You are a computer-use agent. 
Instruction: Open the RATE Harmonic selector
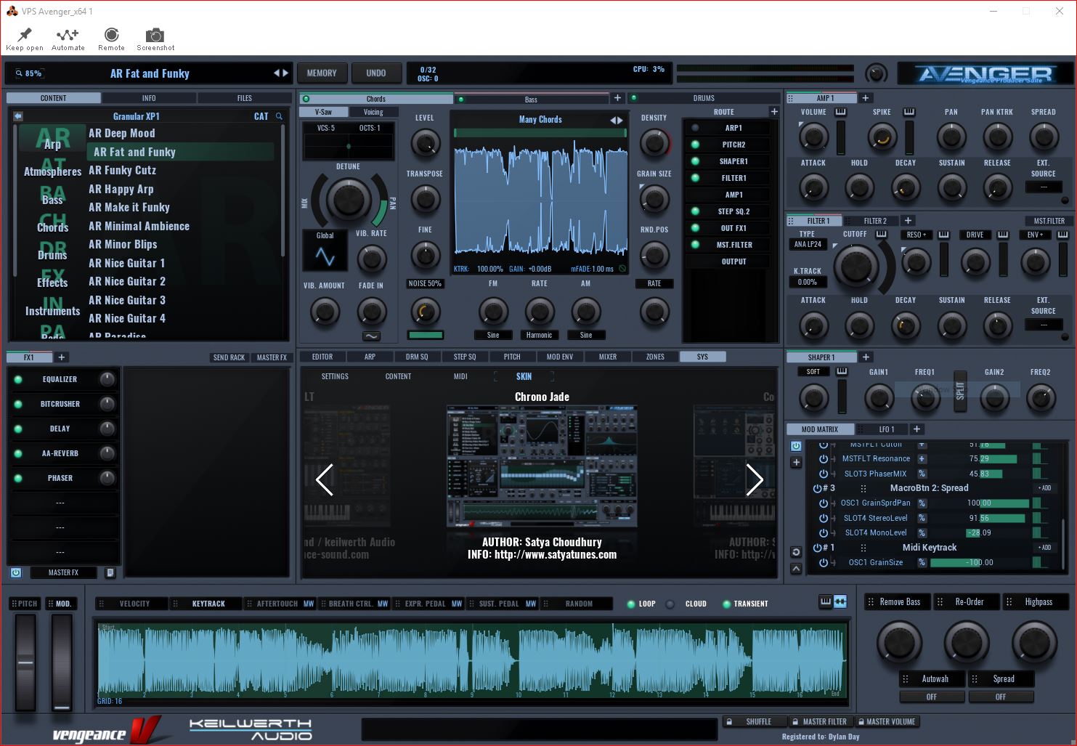point(540,336)
